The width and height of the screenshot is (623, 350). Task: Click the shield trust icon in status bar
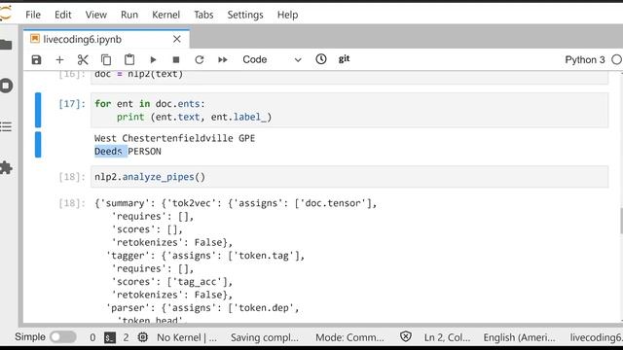tap(406, 337)
